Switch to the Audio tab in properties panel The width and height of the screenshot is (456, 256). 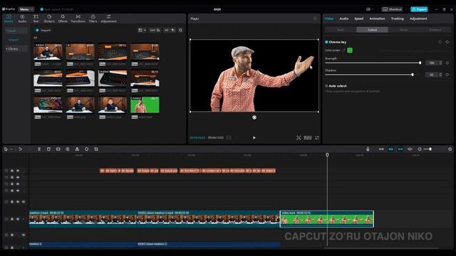343,18
